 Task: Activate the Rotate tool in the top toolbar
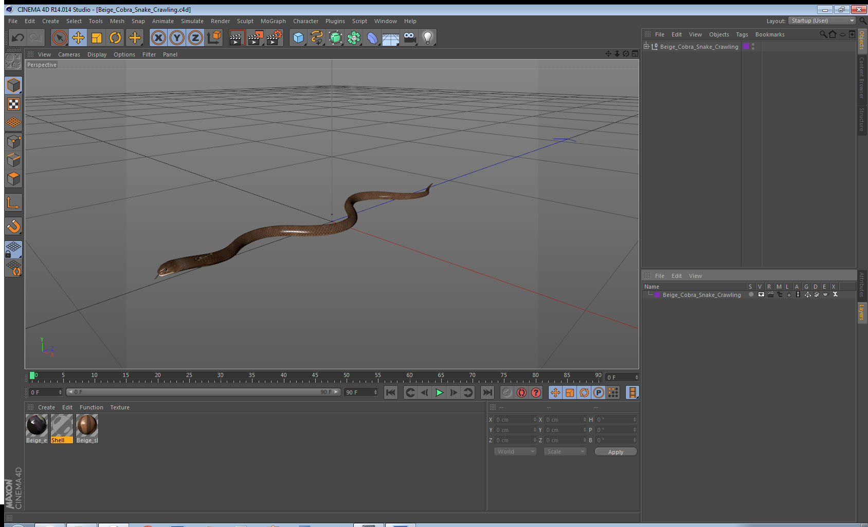[115, 37]
